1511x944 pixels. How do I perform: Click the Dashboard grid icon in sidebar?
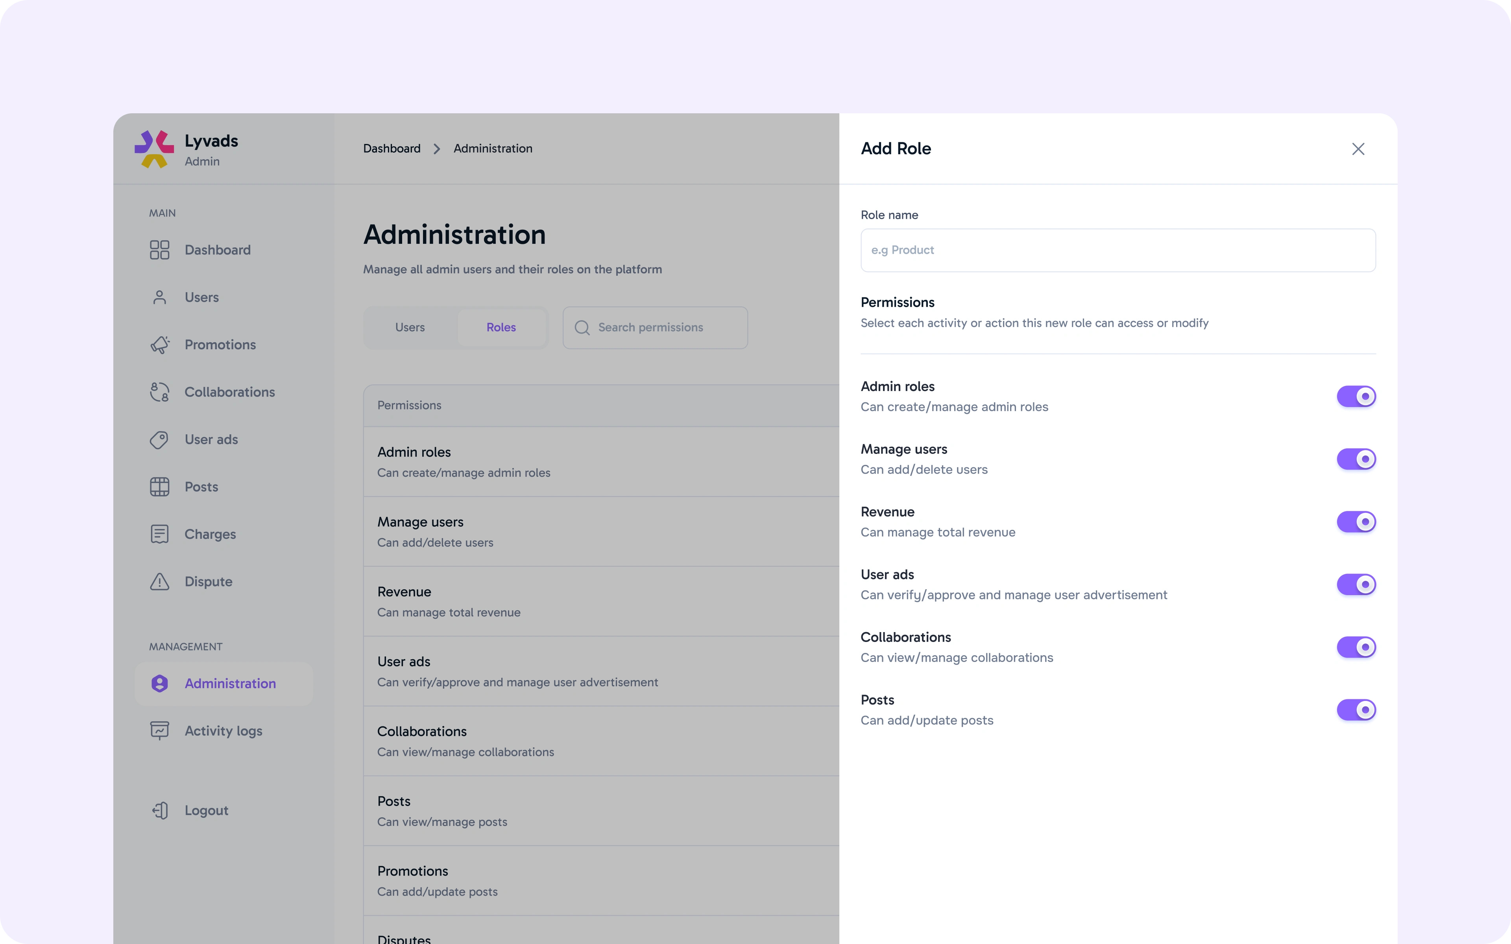[x=159, y=250]
